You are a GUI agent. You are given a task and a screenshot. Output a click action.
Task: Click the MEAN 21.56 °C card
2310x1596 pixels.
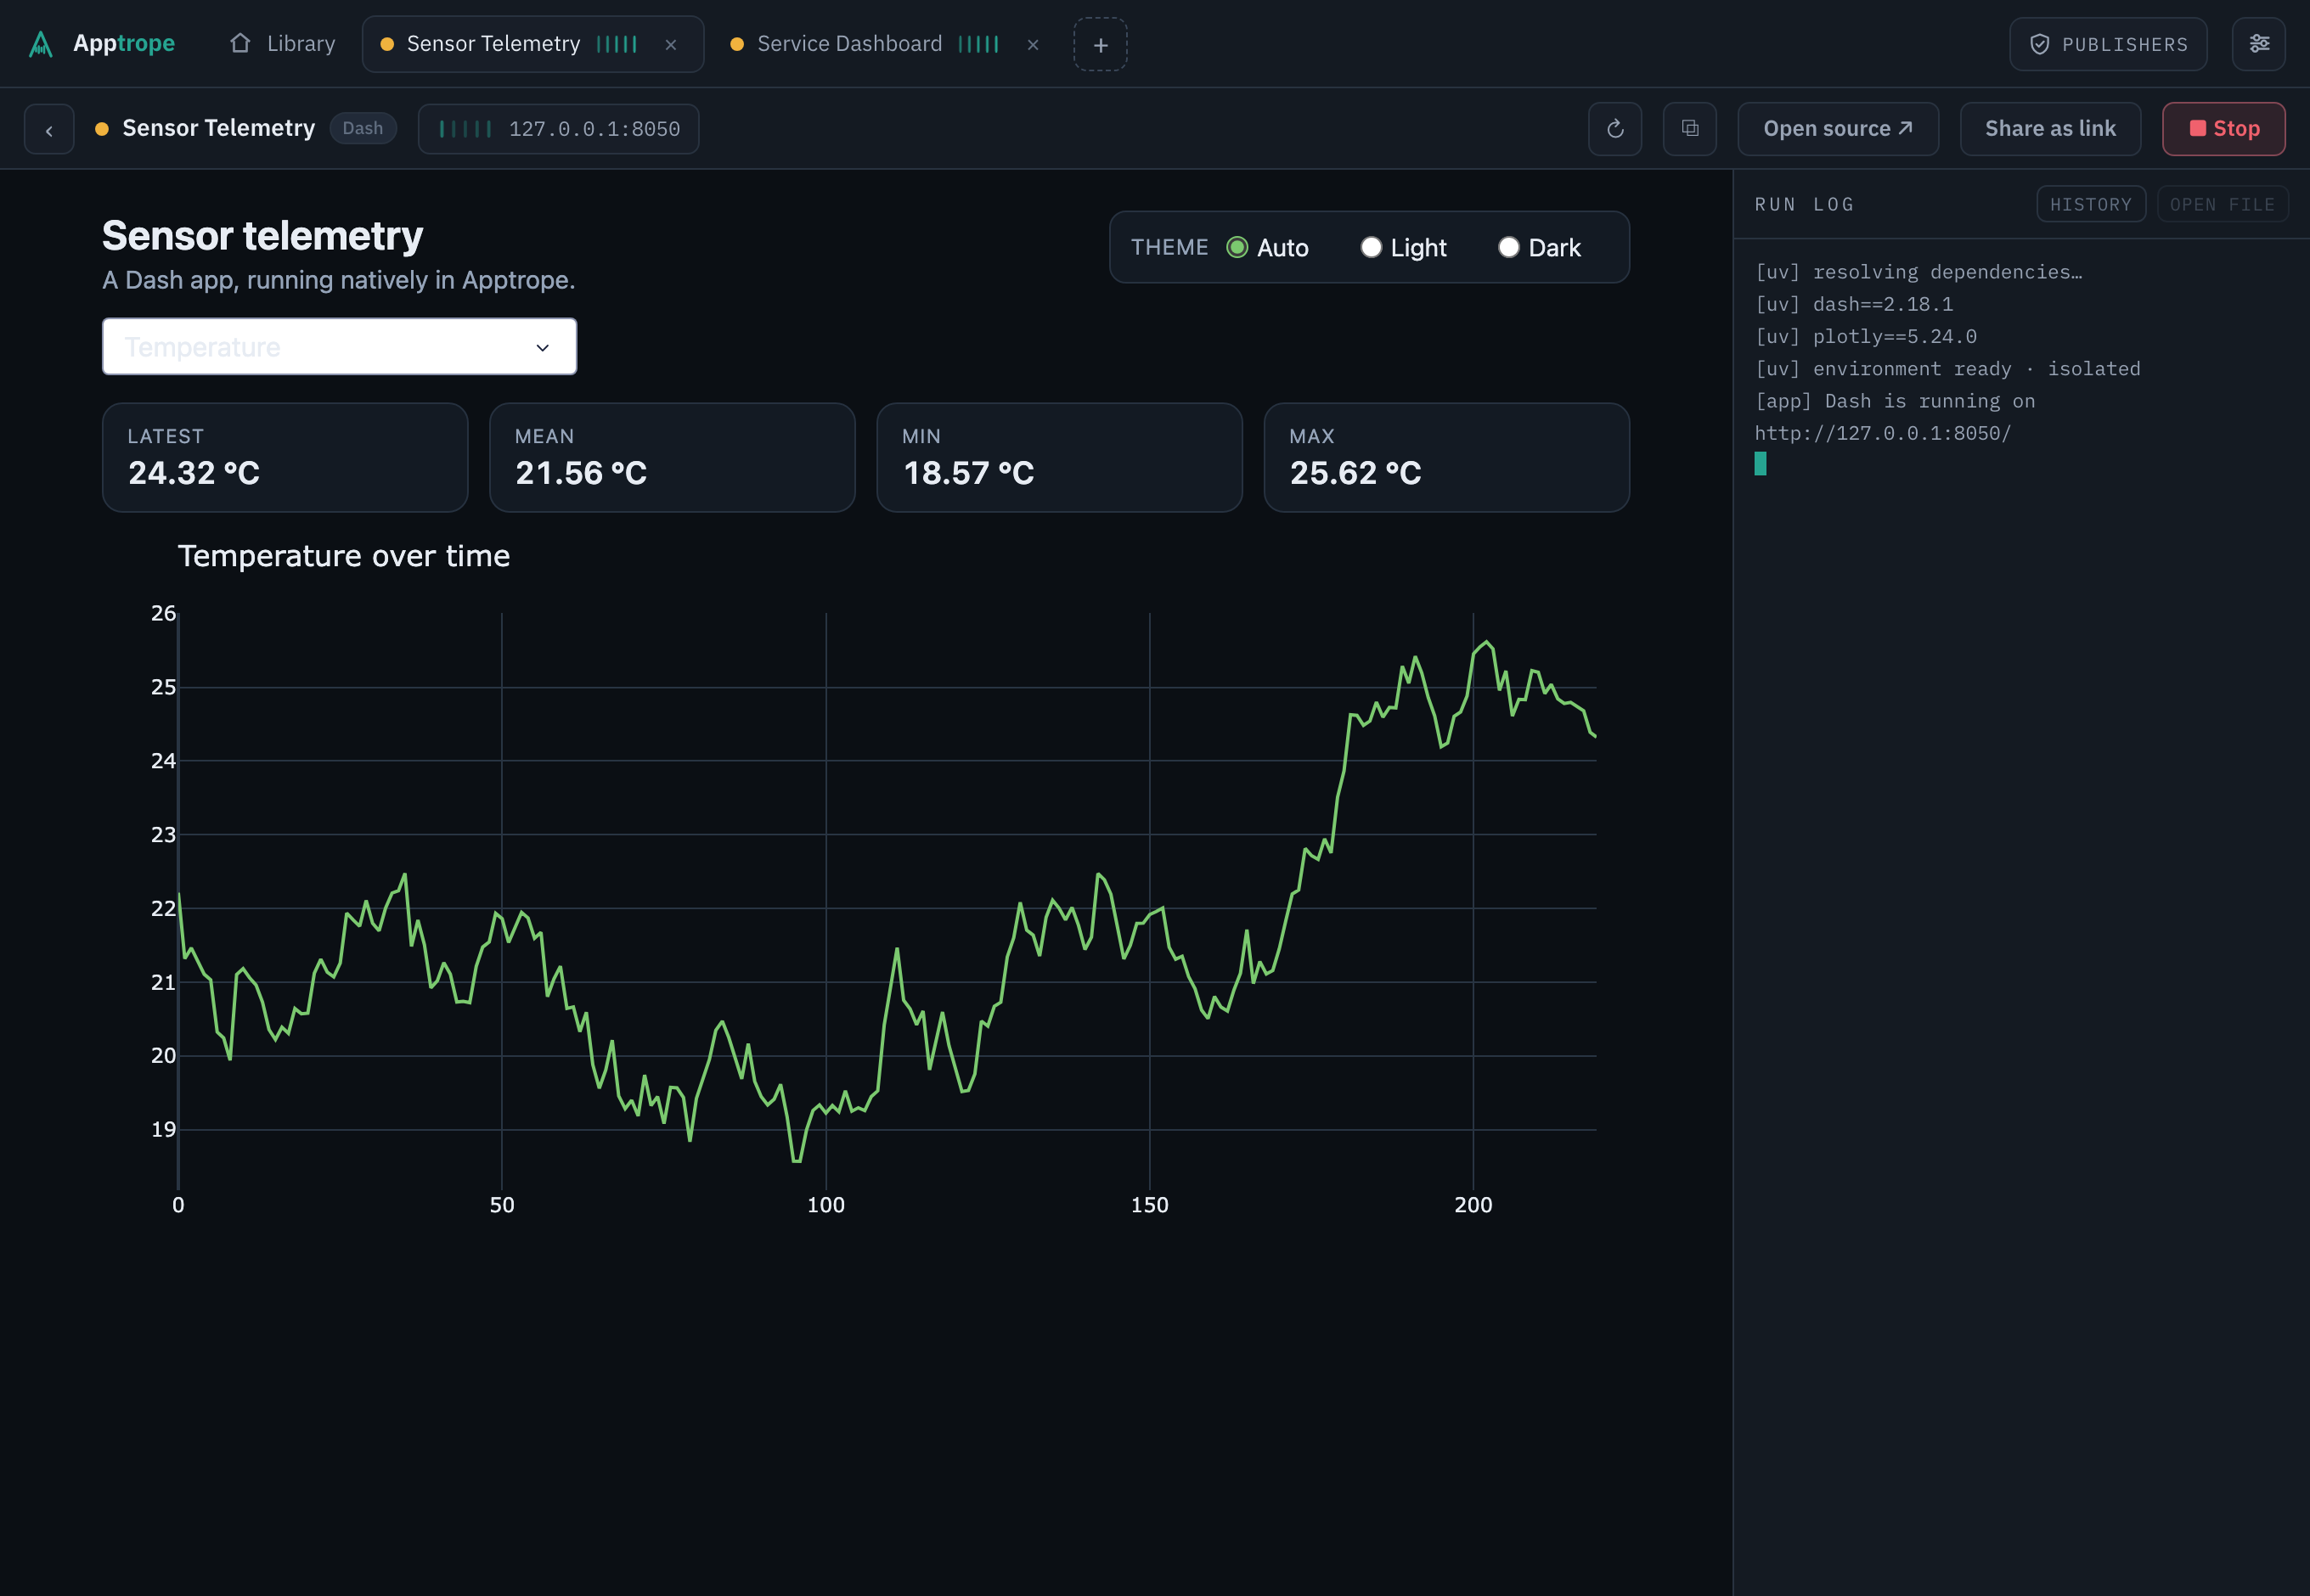673,458
